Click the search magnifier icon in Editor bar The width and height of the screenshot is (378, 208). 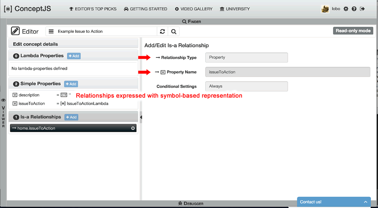pyautogui.click(x=174, y=32)
